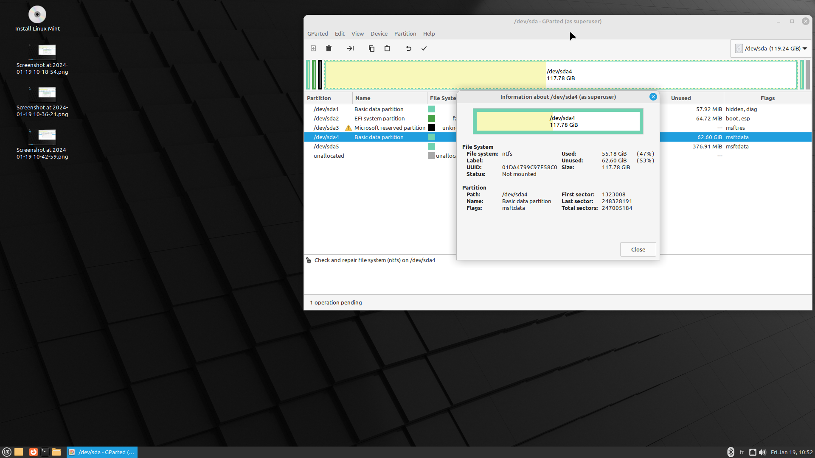Open the volume control in system tray
The image size is (815, 458).
pyautogui.click(x=762, y=452)
